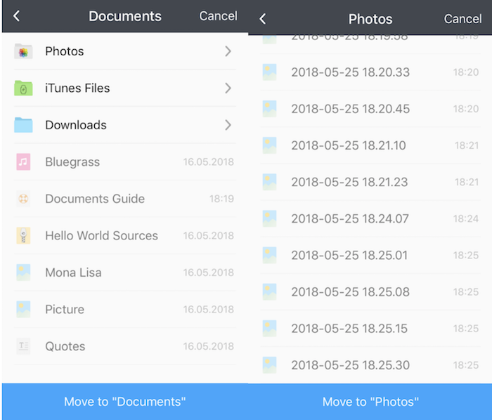The image size is (492, 420).
Task: Go back from the Documents screen
Action: click(x=17, y=16)
